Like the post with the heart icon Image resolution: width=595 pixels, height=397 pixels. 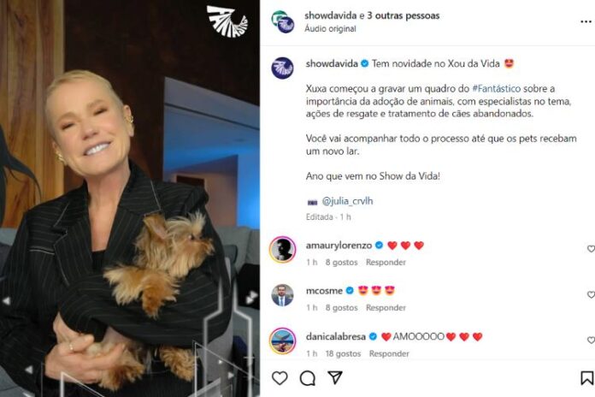click(280, 378)
